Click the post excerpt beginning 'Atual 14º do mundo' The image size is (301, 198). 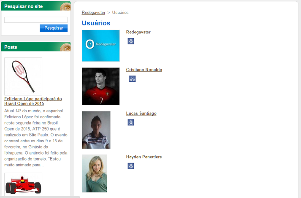(36, 138)
